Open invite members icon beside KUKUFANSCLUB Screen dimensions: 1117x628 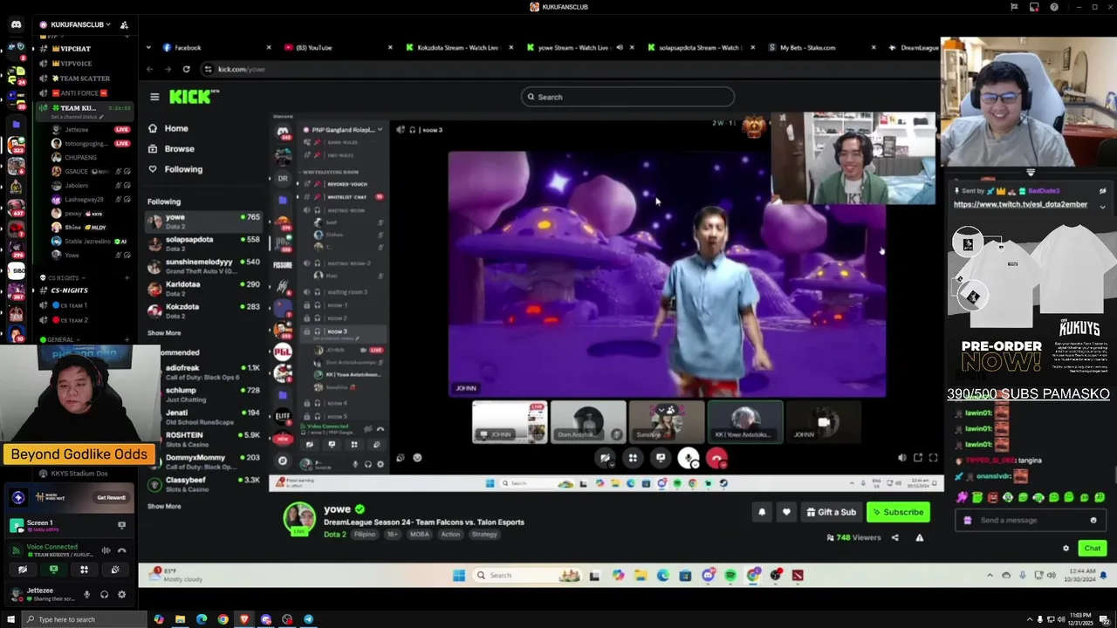click(124, 24)
